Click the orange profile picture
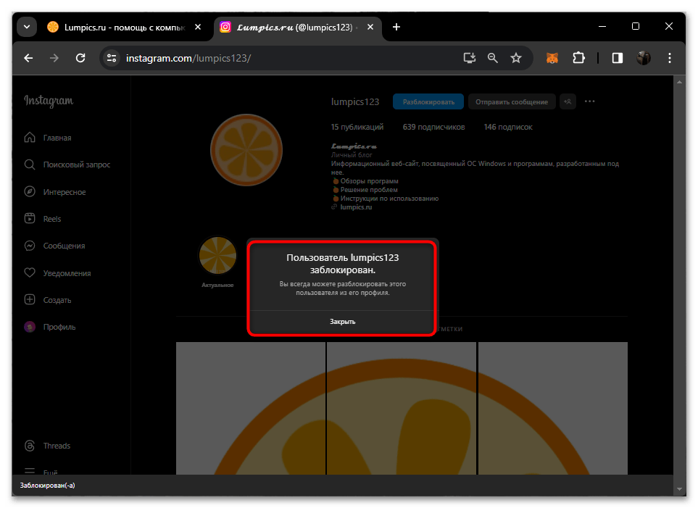 tap(246, 149)
